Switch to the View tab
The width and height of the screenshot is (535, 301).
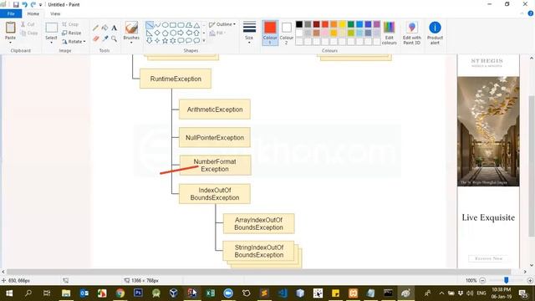click(x=55, y=13)
